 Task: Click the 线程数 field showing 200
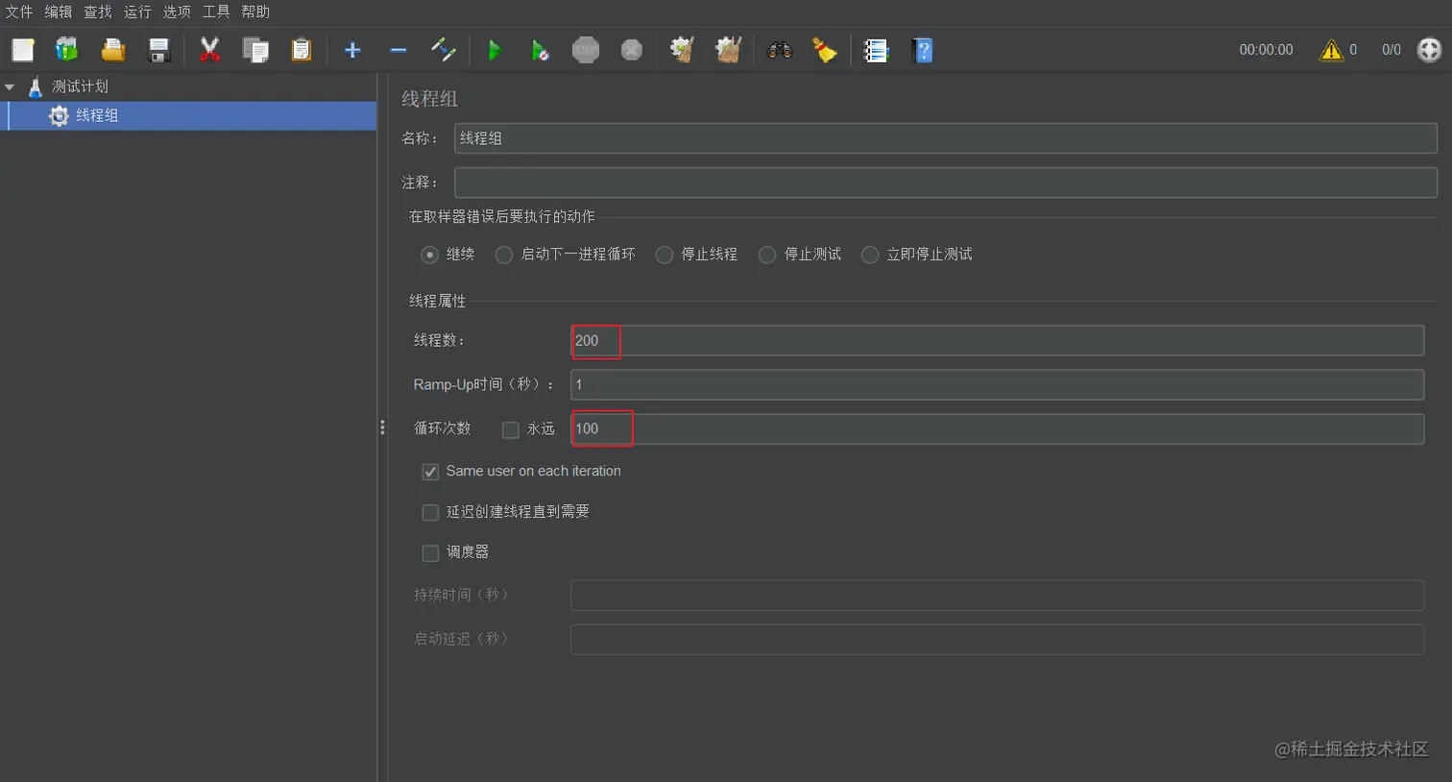click(x=997, y=340)
